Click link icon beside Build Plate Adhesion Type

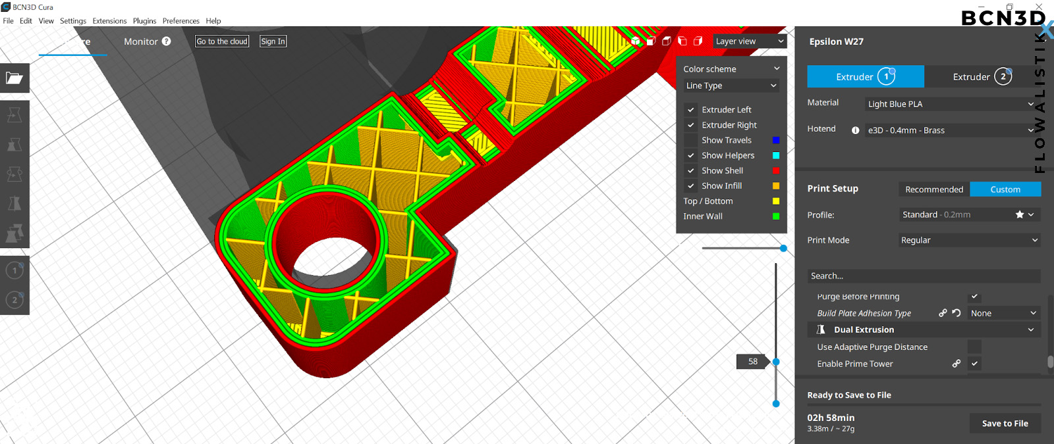coord(943,313)
